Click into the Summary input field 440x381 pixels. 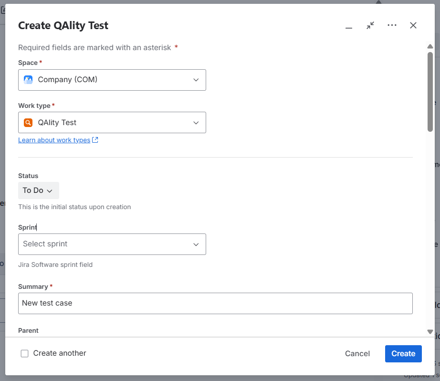coord(215,304)
